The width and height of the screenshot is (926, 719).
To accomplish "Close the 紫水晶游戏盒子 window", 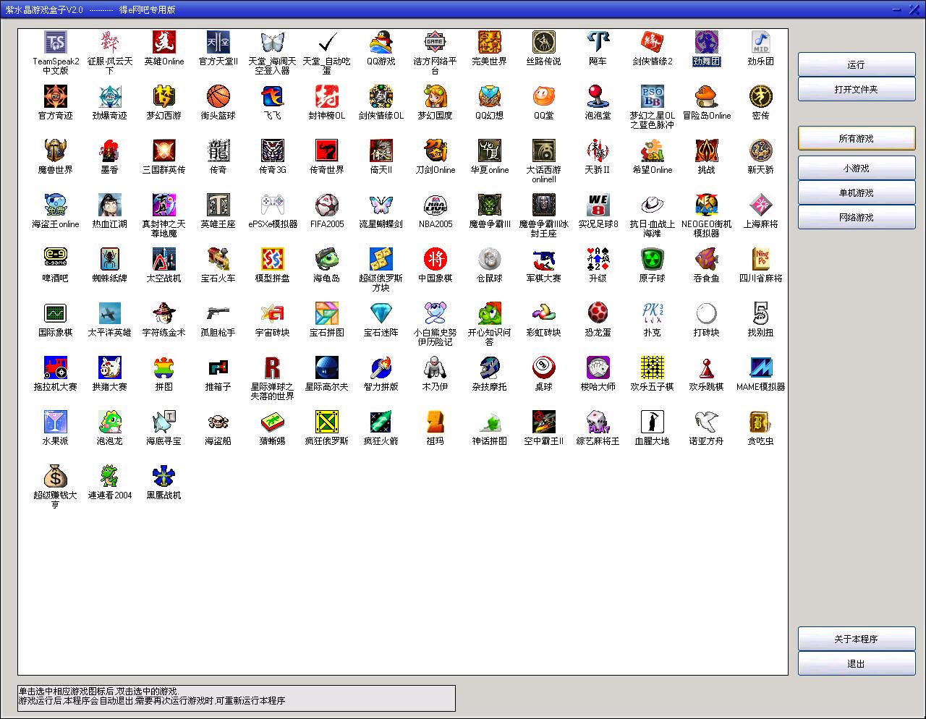I will click(914, 9).
